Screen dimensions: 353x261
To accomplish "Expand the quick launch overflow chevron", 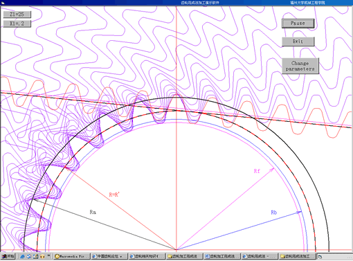I will (48, 256).
